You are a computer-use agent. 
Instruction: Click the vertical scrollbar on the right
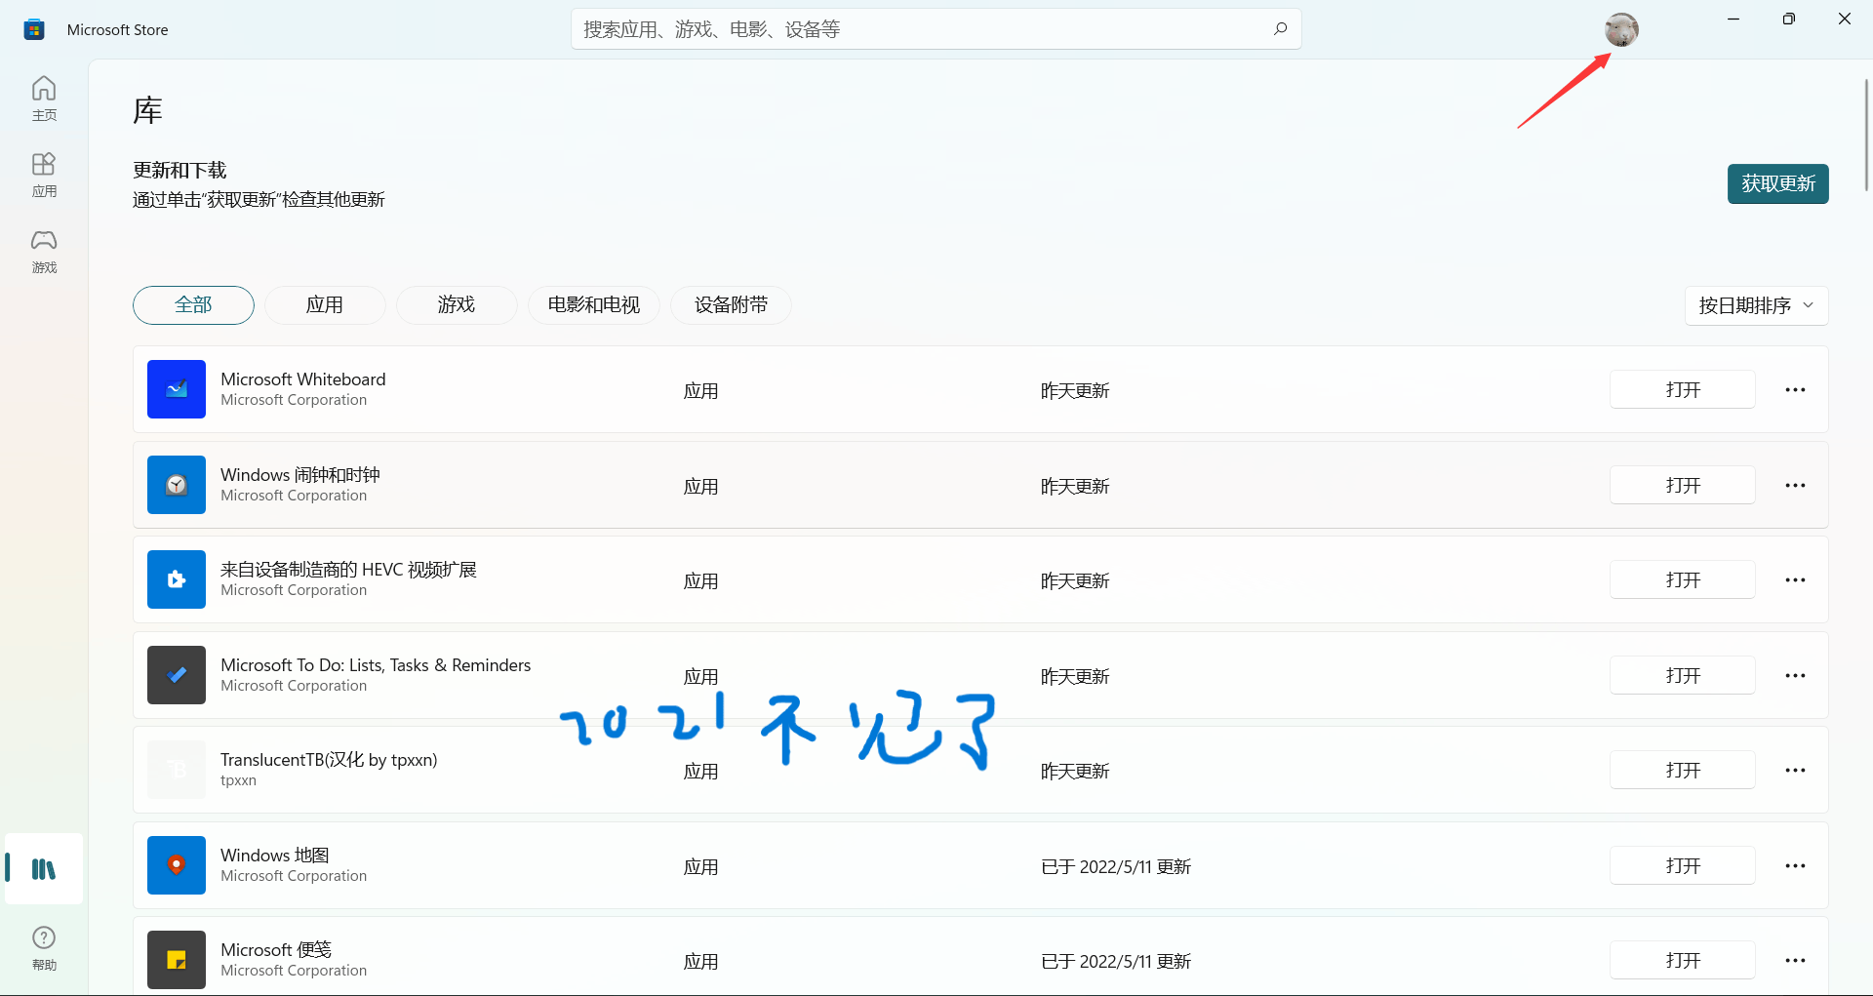[1866, 135]
